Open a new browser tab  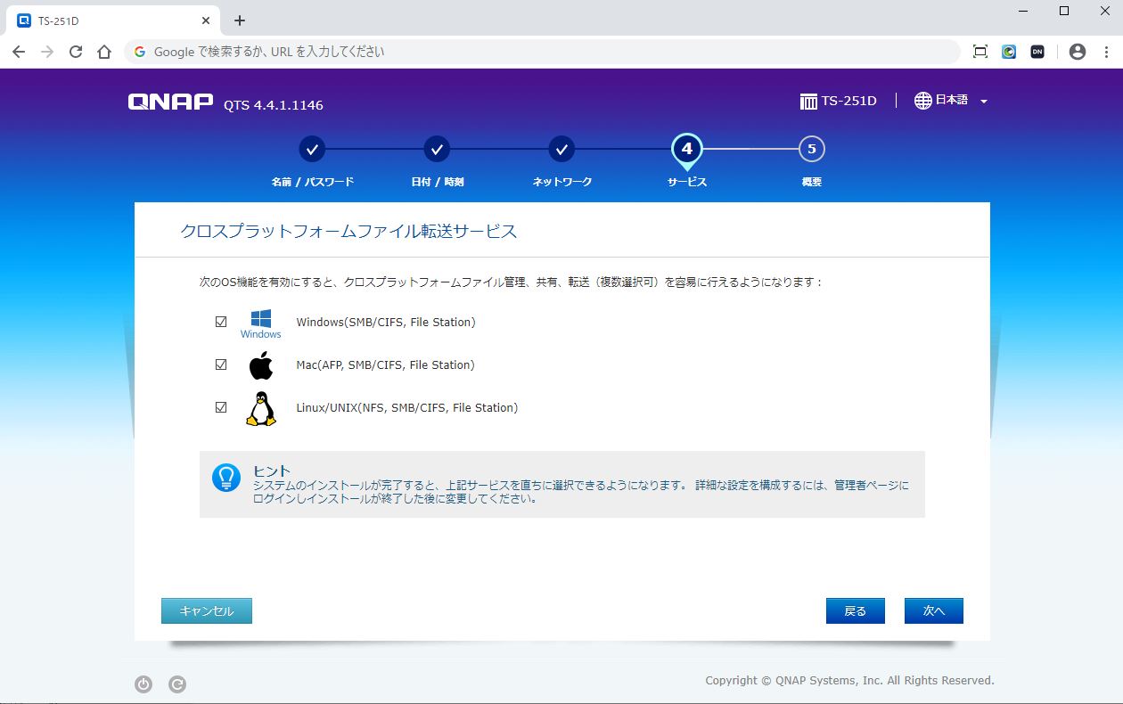coord(239,20)
